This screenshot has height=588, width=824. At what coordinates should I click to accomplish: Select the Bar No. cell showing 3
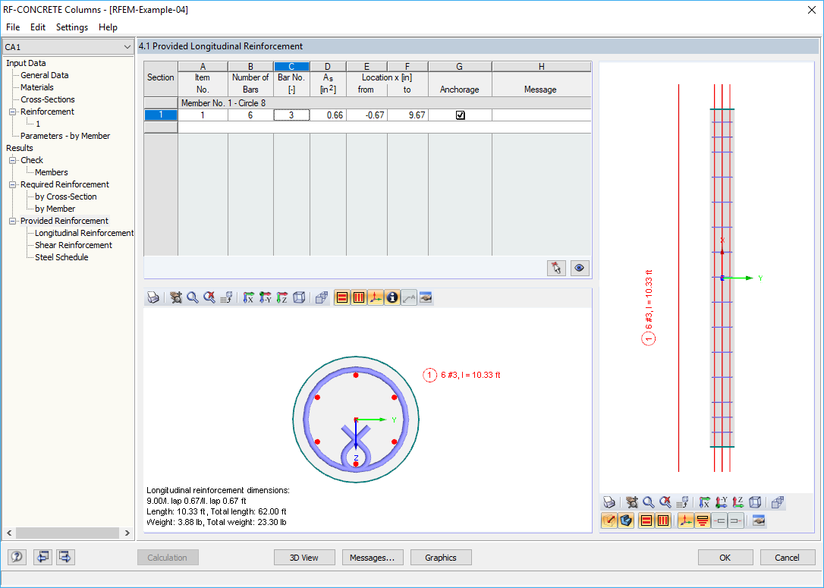point(291,115)
